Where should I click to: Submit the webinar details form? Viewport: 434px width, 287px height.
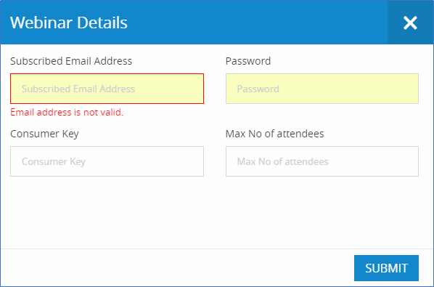click(386, 268)
